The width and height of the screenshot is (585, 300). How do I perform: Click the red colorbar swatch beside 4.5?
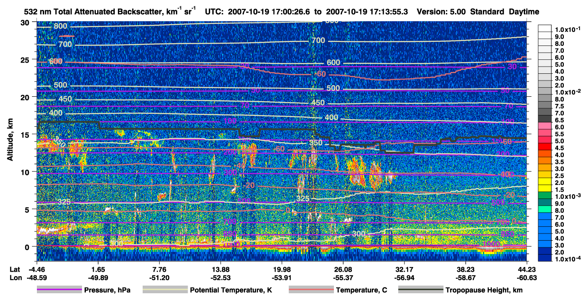[x=545, y=147]
